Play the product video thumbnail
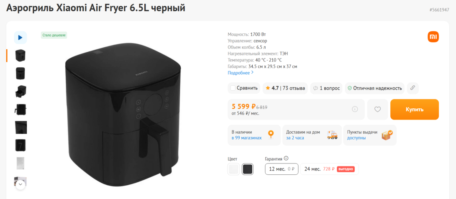The width and height of the screenshot is (456, 199). [x=20, y=38]
